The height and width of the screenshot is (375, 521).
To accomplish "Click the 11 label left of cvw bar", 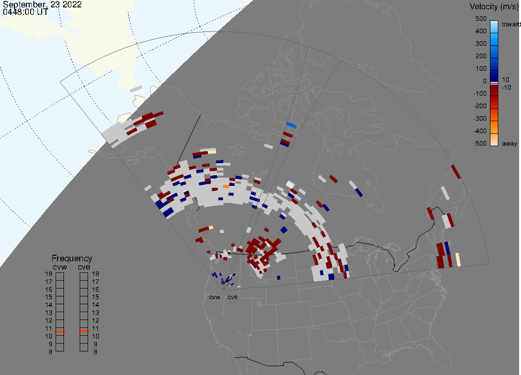I will tap(49, 329).
